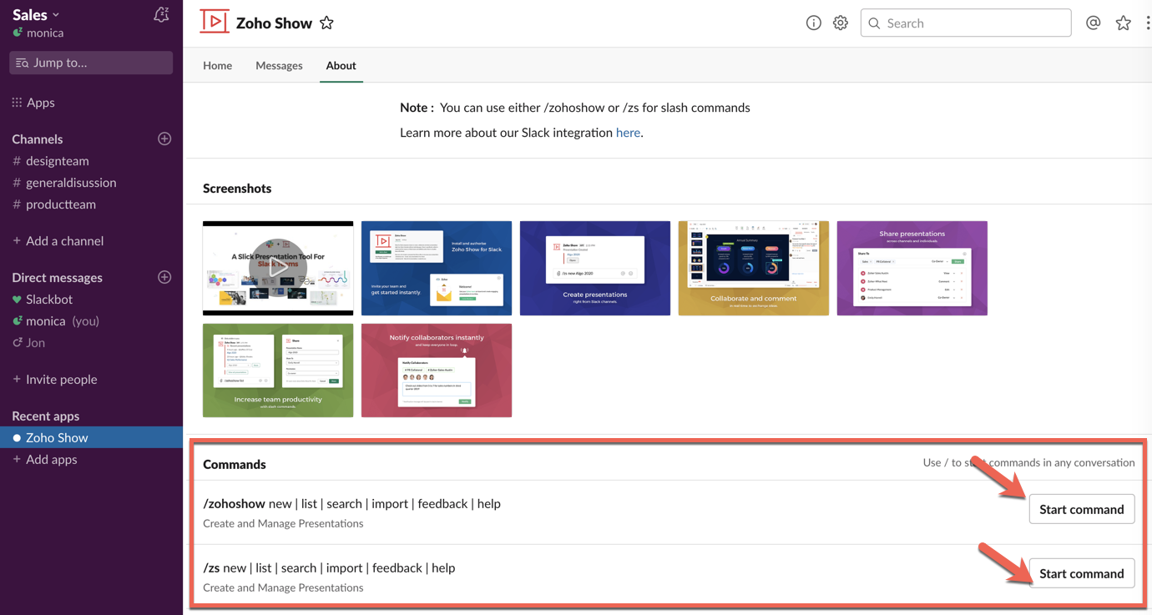Open the settings gear icon
The image size is (1152, 615).
[840, 23]
